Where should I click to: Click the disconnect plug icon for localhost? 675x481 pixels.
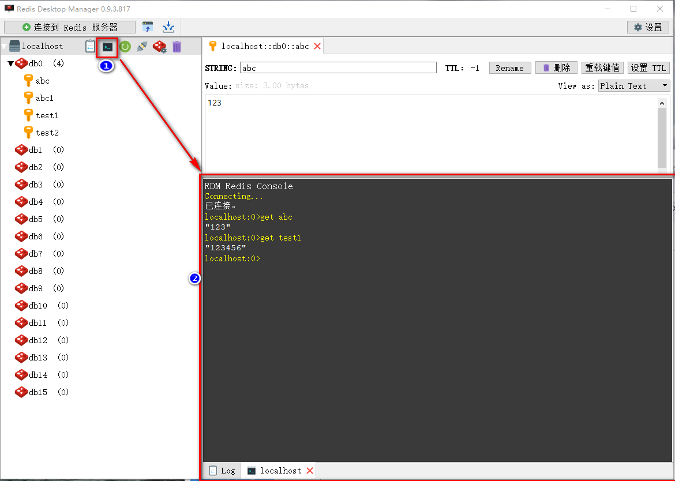(x=142, y=47)
